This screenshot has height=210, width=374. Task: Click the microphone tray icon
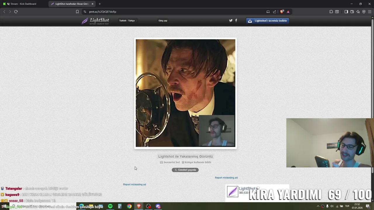pos(327,206)
